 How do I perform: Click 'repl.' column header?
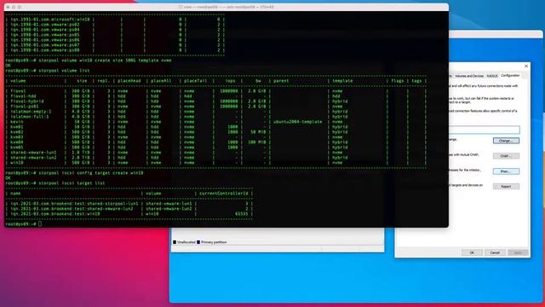[103, 81]
